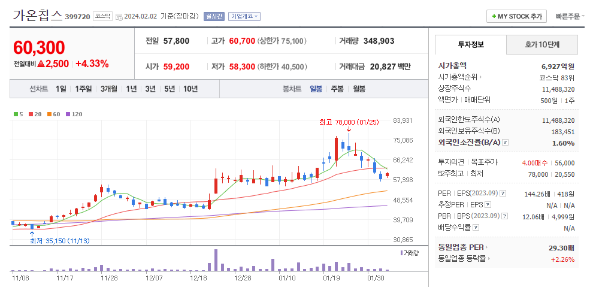Click the arrow icon beside 시가총액순위

(480, 77)
